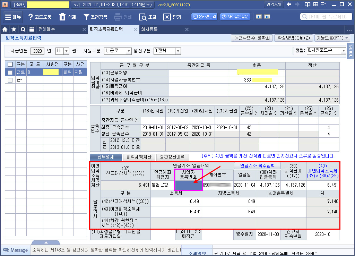Open 조건검색 filter funnel
Image resolution: width=355 pixels, height=256 pixels.
click(x=95, y=17)
